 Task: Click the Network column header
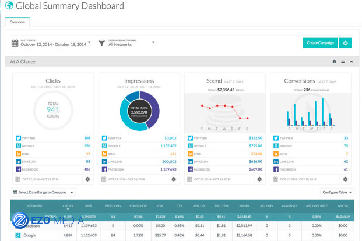pyautogui.click(x=34, y=206)
